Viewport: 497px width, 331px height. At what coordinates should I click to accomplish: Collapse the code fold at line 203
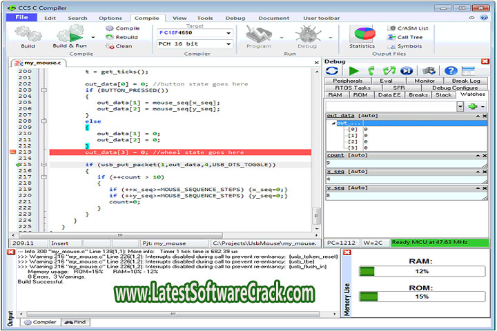44,90
